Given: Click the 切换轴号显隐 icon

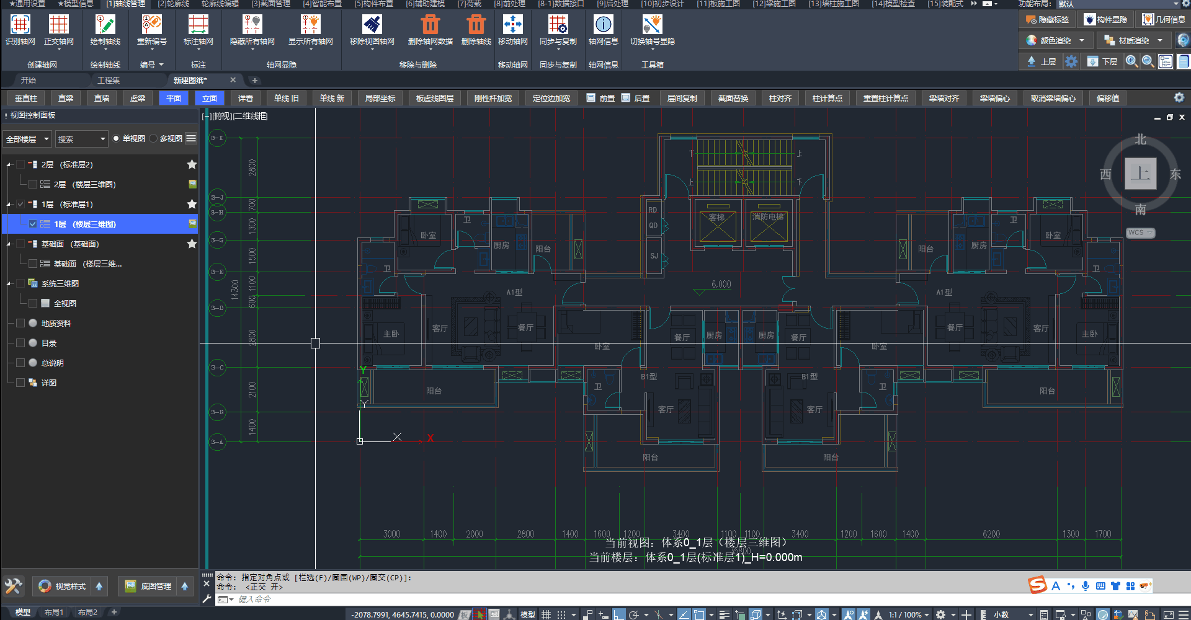Looking at the screenshot, I should 652,25.
